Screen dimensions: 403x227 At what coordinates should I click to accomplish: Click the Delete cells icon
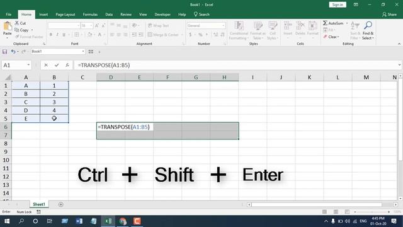(300, 26)
